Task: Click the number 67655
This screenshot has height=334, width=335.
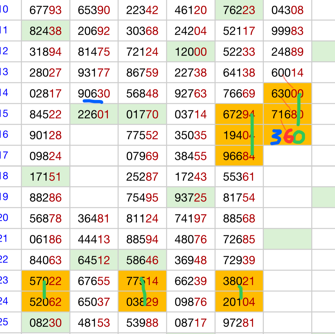Action: 94,281
